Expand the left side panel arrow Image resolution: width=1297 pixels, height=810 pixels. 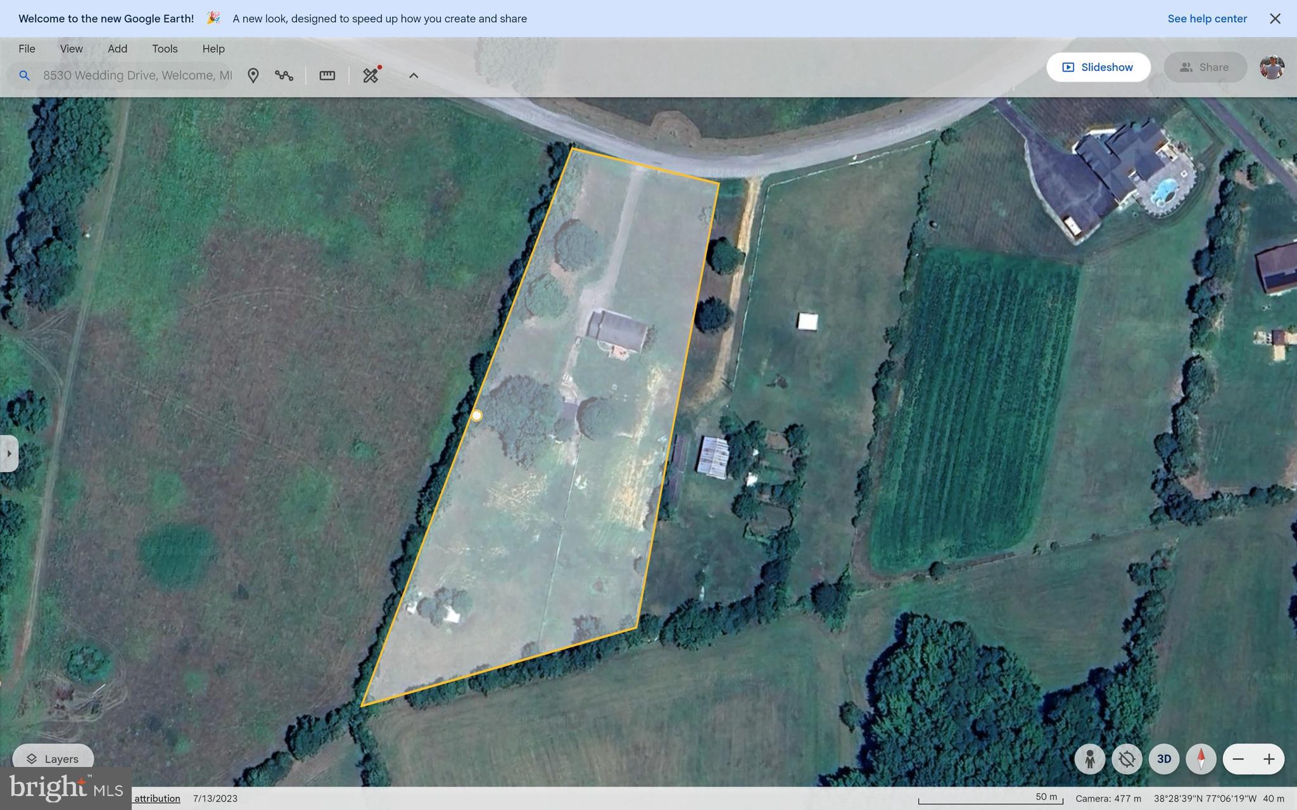[9, 453]
